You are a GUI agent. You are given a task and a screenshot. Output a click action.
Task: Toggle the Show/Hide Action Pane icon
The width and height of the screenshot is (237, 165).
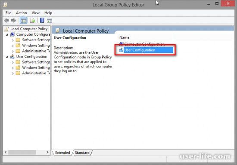pyautogui.click(x=49, y=21)
